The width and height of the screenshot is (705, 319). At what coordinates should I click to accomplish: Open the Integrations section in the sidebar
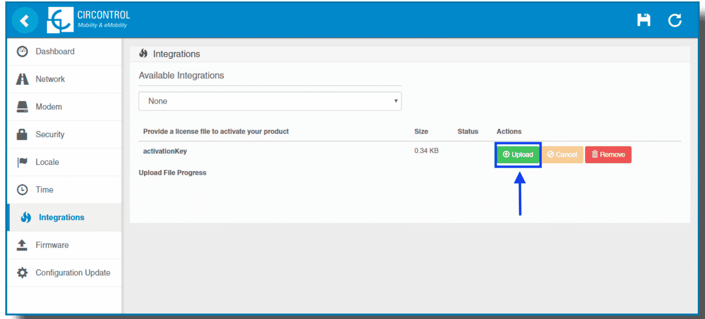[65, 217]
